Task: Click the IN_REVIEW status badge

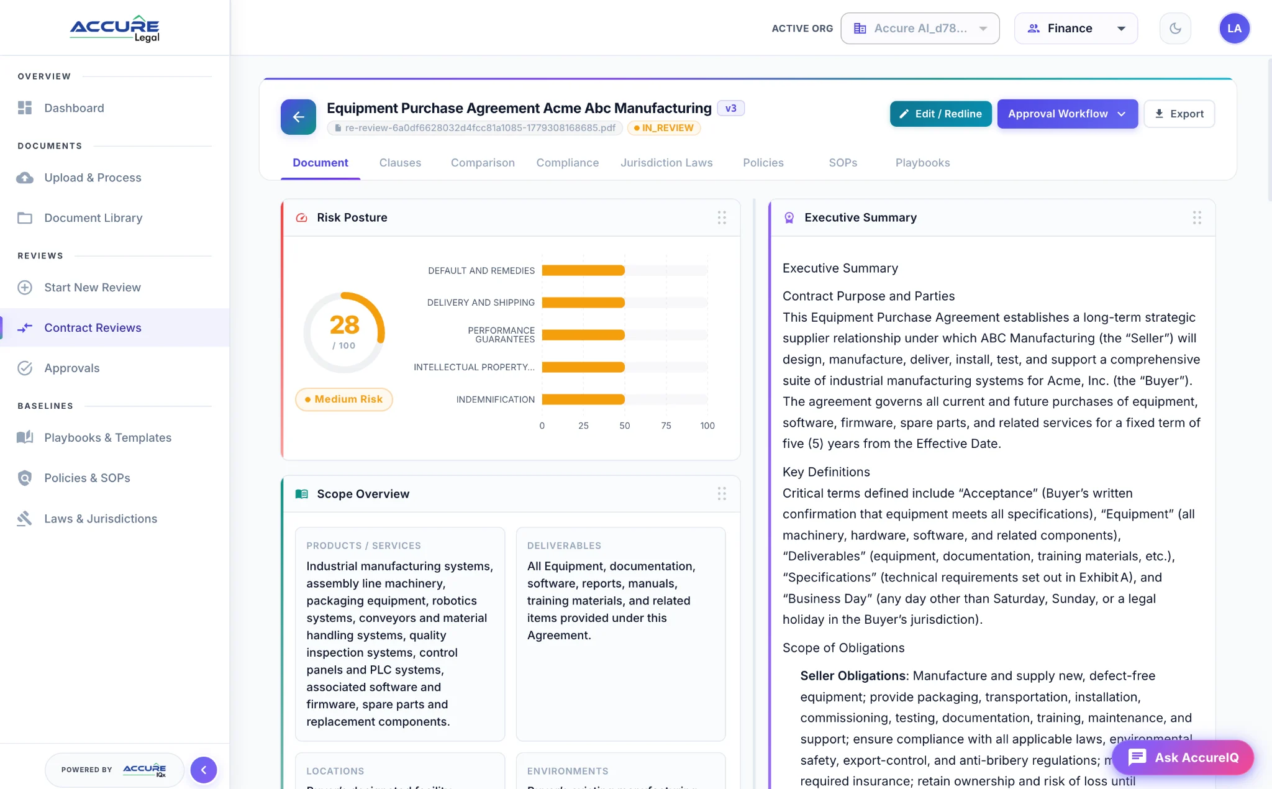Action: [664, 128]
